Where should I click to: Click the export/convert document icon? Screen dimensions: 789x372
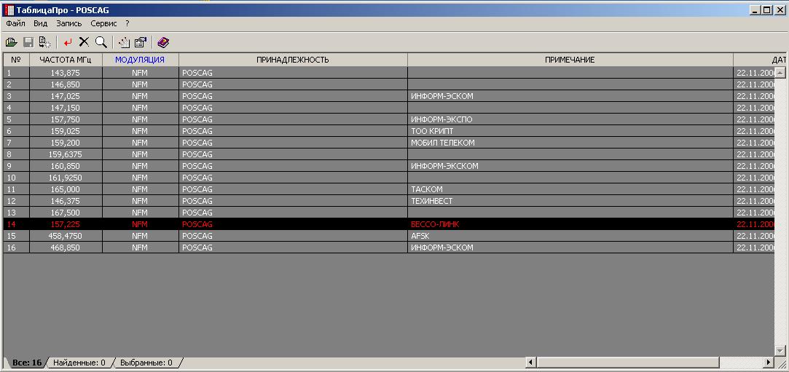44,43
